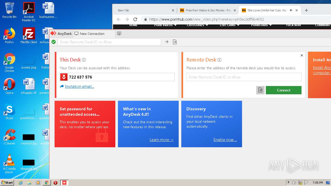
Task: Select the villagegmt.jpg desktop file
Action: [x=29, y=164]
